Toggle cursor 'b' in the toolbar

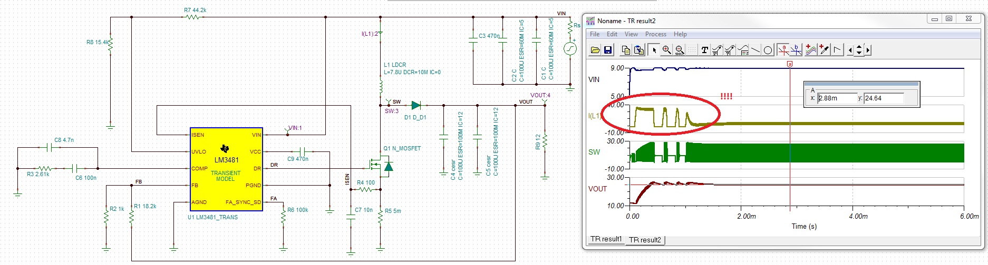[796, 50]
